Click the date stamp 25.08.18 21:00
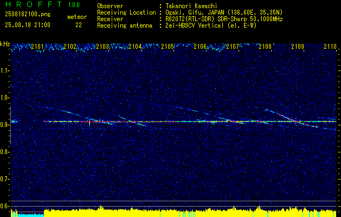The width and height of the screenshot is (341, 217). point(28,25)
